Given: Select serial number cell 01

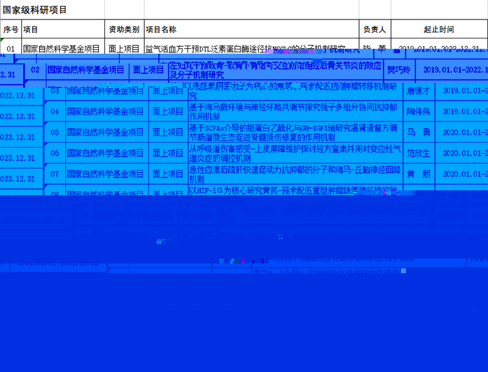Looking at the screenshot, I should [x=10, y=48].
